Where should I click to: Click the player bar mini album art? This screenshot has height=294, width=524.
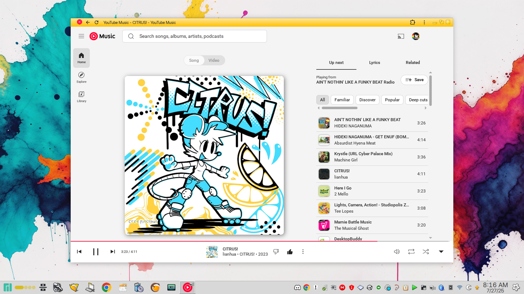coord(212,252)
